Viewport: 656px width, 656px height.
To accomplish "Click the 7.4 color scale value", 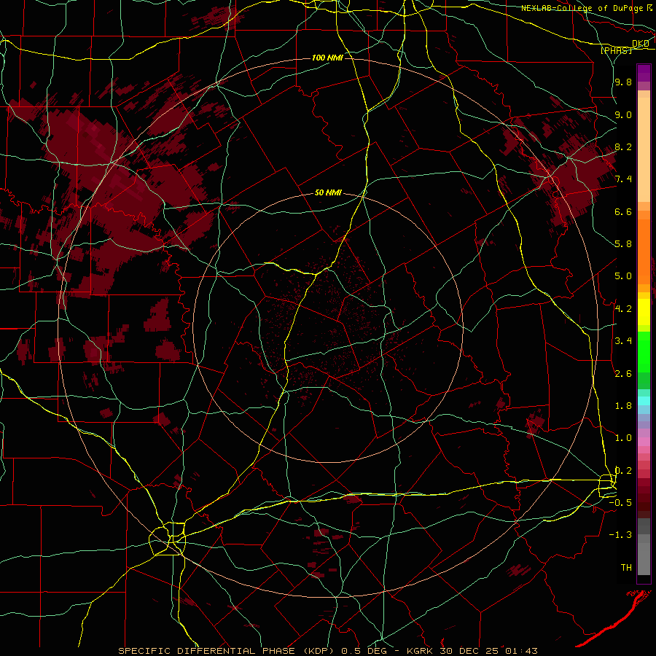I will pos(623,179).
